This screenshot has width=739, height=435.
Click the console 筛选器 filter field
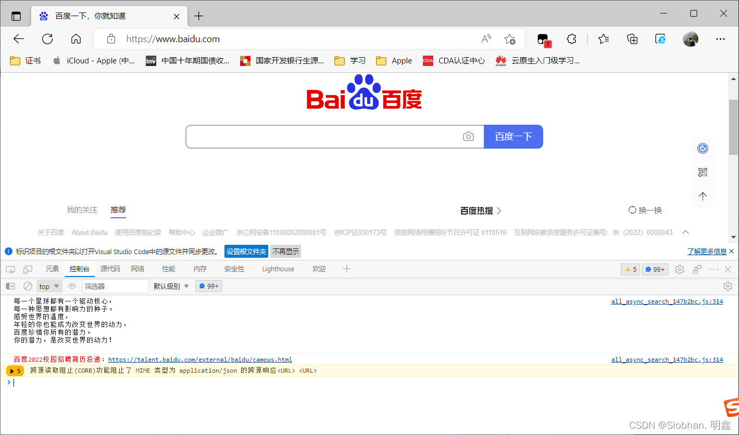coord(116,286)
